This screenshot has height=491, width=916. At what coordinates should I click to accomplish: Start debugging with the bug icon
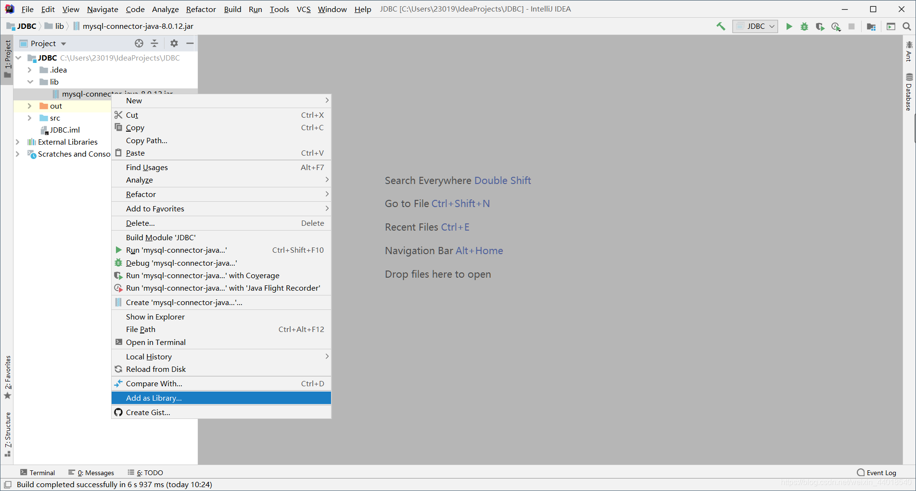click(804, 26)
